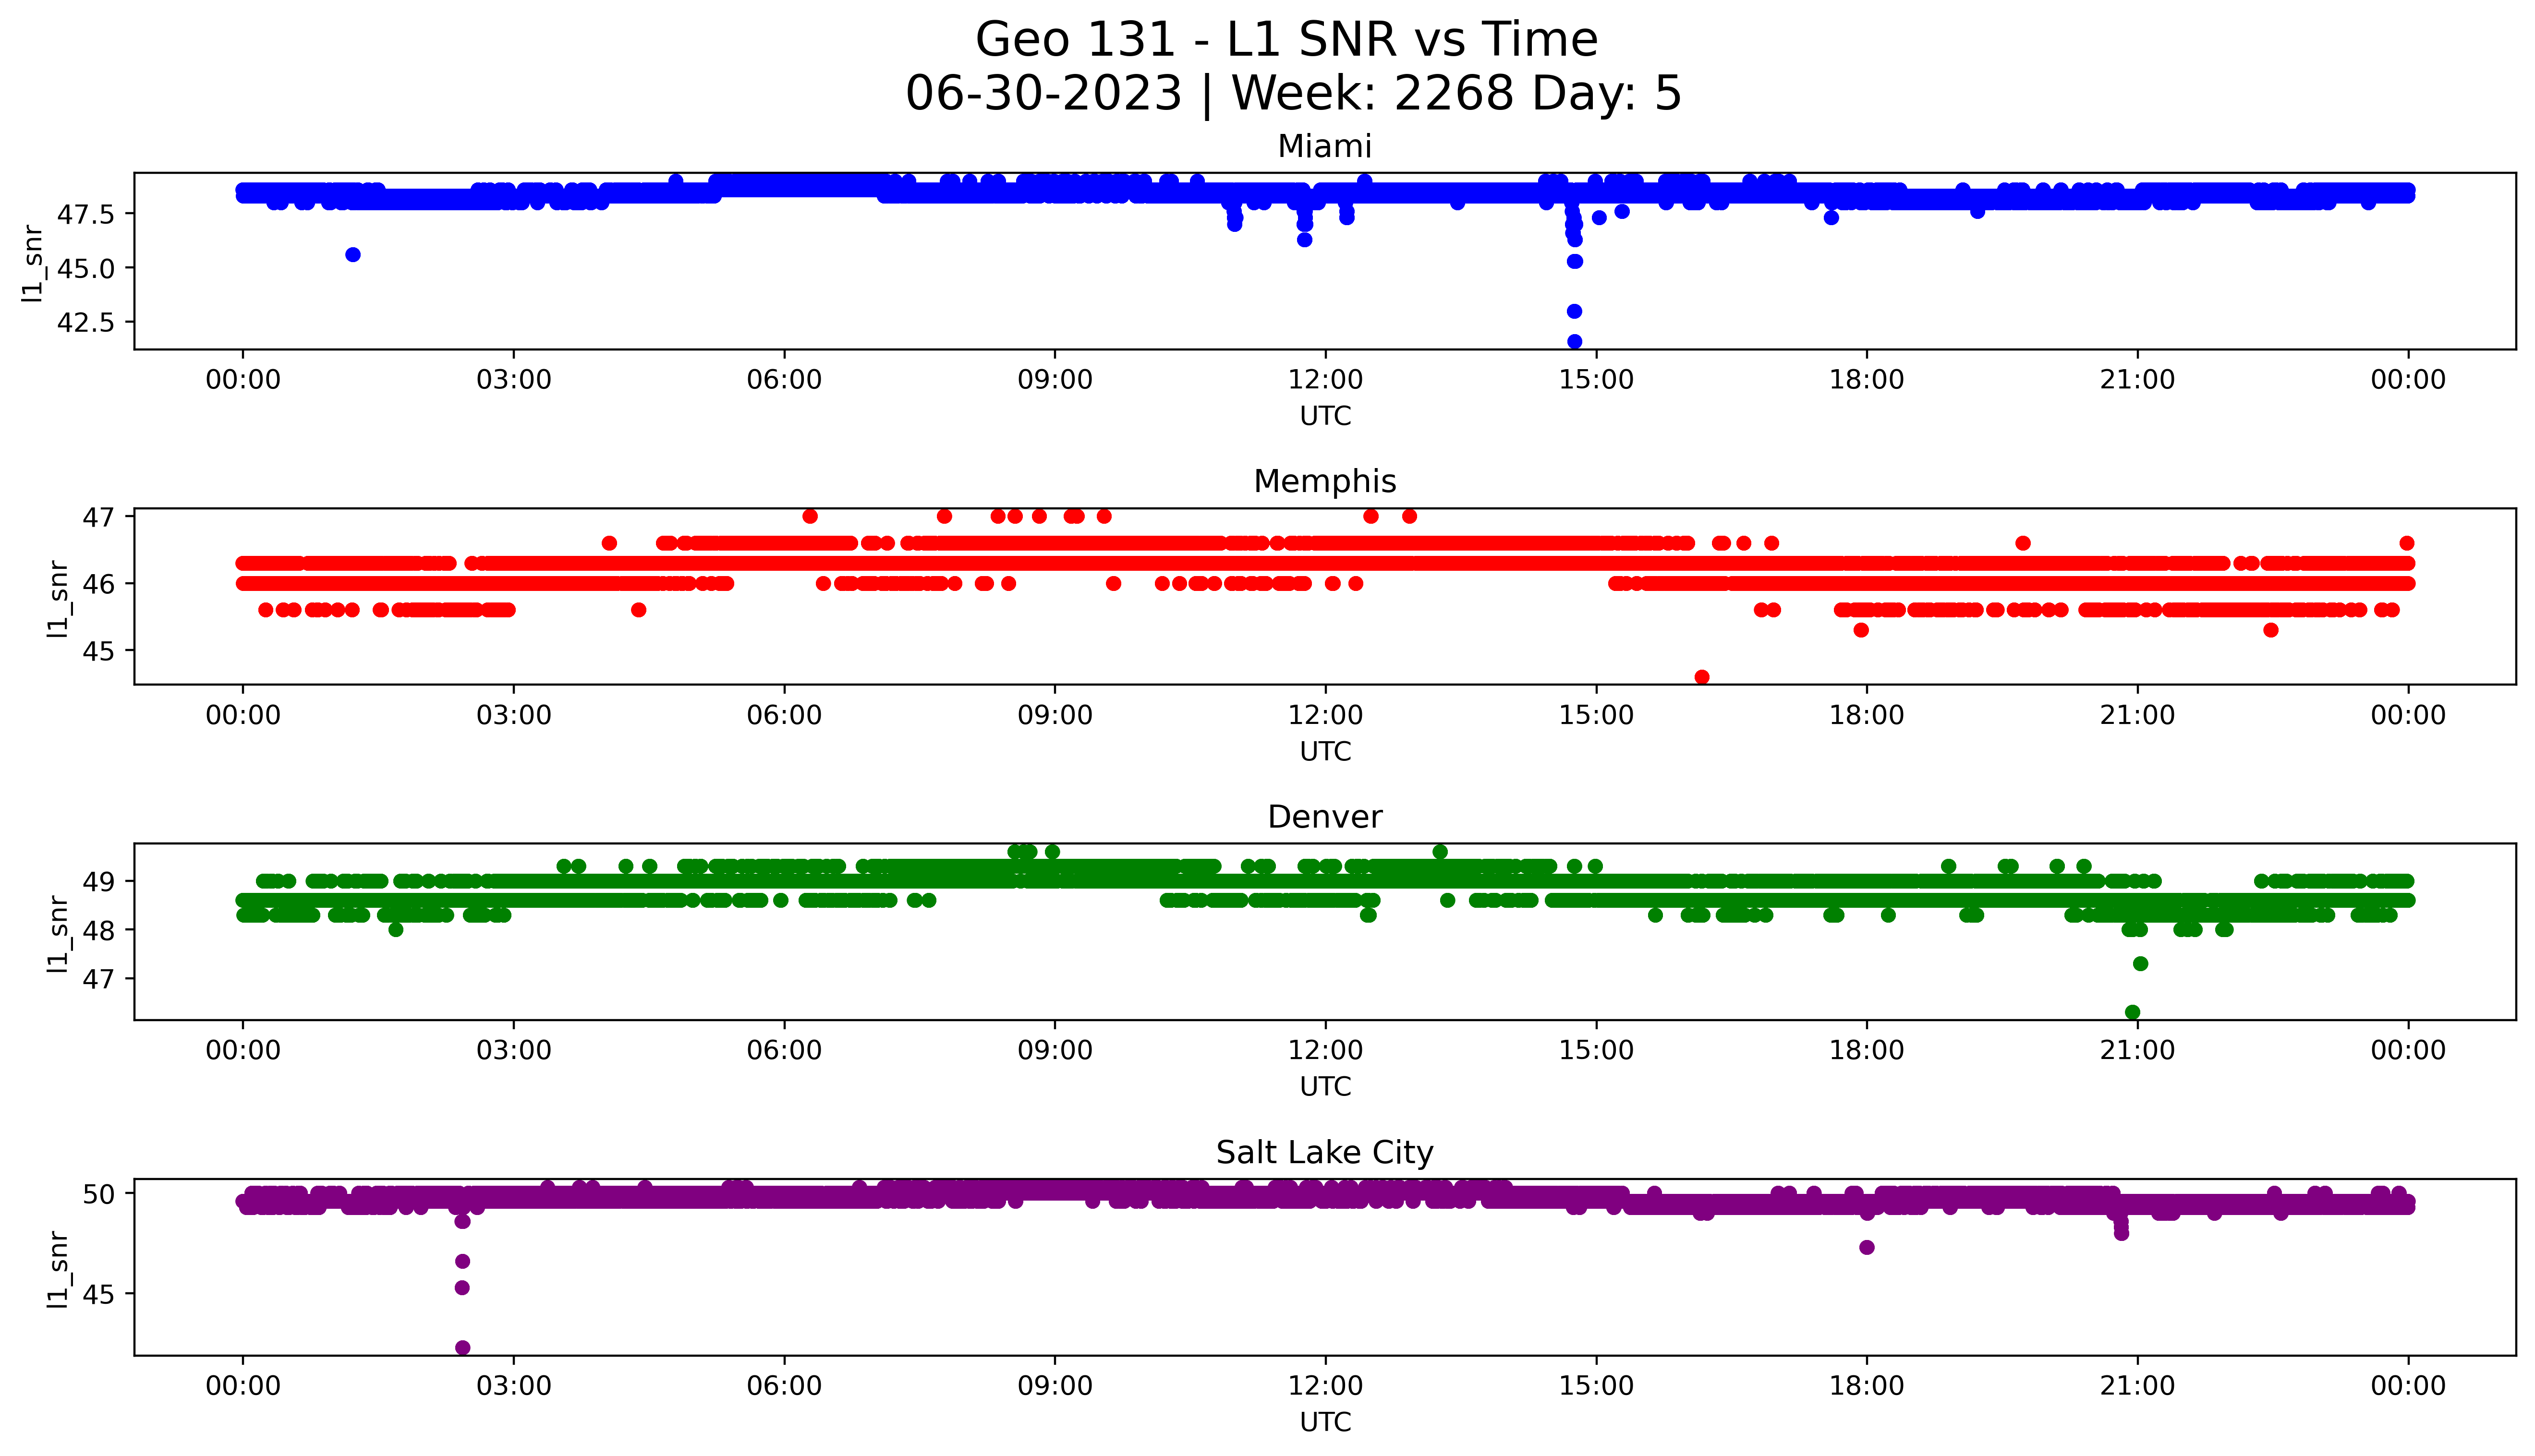Click the 15:00 x-tick on Denver plot
This screenshot has height=1456, width=2535.
[1596, 1050]
